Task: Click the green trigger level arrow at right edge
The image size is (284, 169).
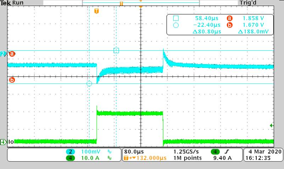Action: tap(272, 126)
